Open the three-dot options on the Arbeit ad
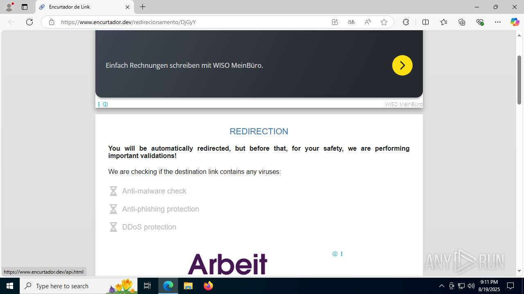The width and height of the screenshot is (524, 294). tap(341, 254)
